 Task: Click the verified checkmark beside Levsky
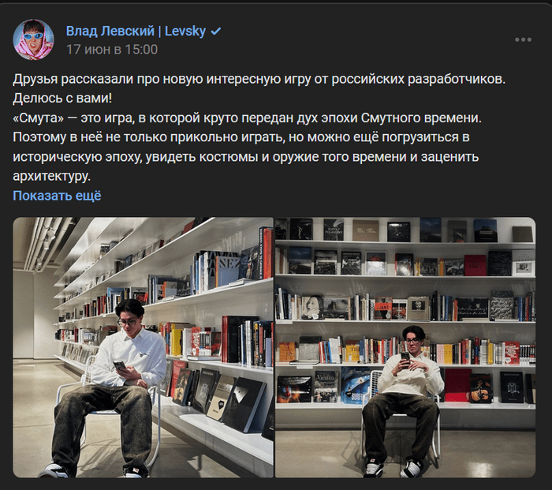[x=215, y=32]
